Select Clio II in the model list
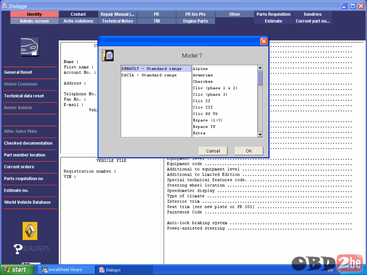The height and width of the screenshot is (275, 367). click(x=225, y=101)
